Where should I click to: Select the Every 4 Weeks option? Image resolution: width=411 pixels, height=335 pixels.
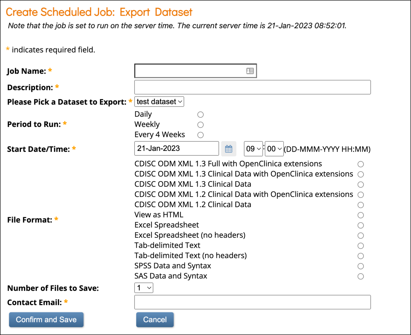[x=200, y=135]
